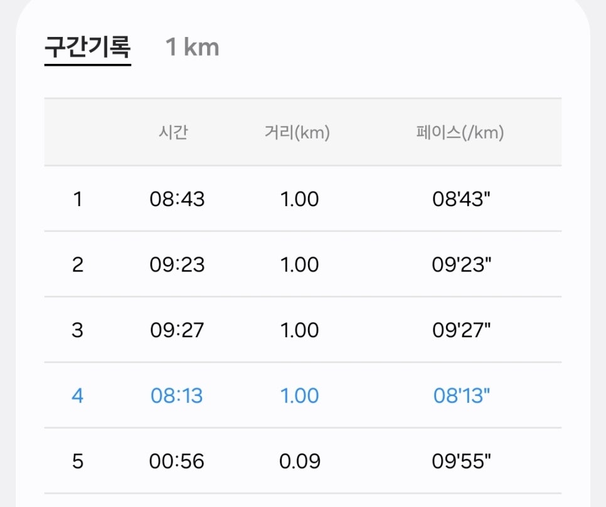Click the blue 08'13" best pace
The width and height of the screenshot is (606, 507).
[x=462, y=396]
